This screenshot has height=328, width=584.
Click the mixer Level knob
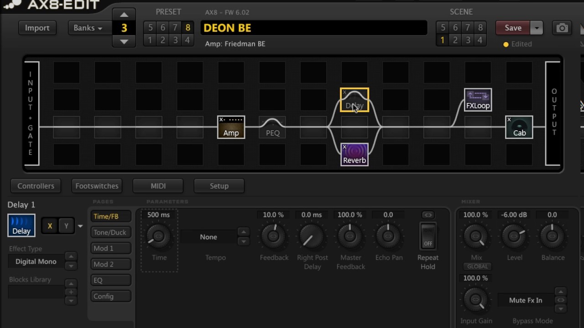(514, 236)
